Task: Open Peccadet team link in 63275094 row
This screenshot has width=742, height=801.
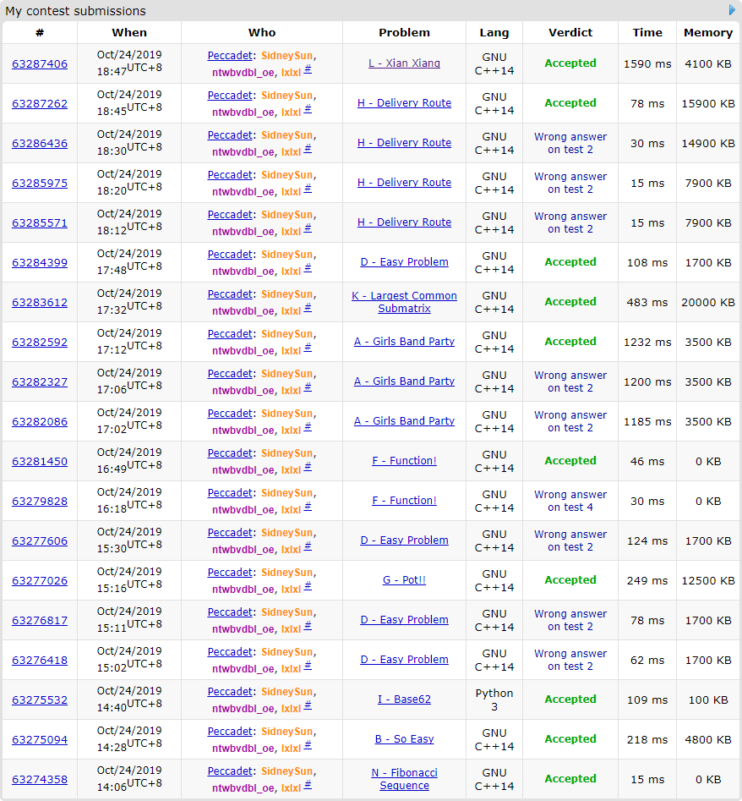Action: [x=230, y=732]
